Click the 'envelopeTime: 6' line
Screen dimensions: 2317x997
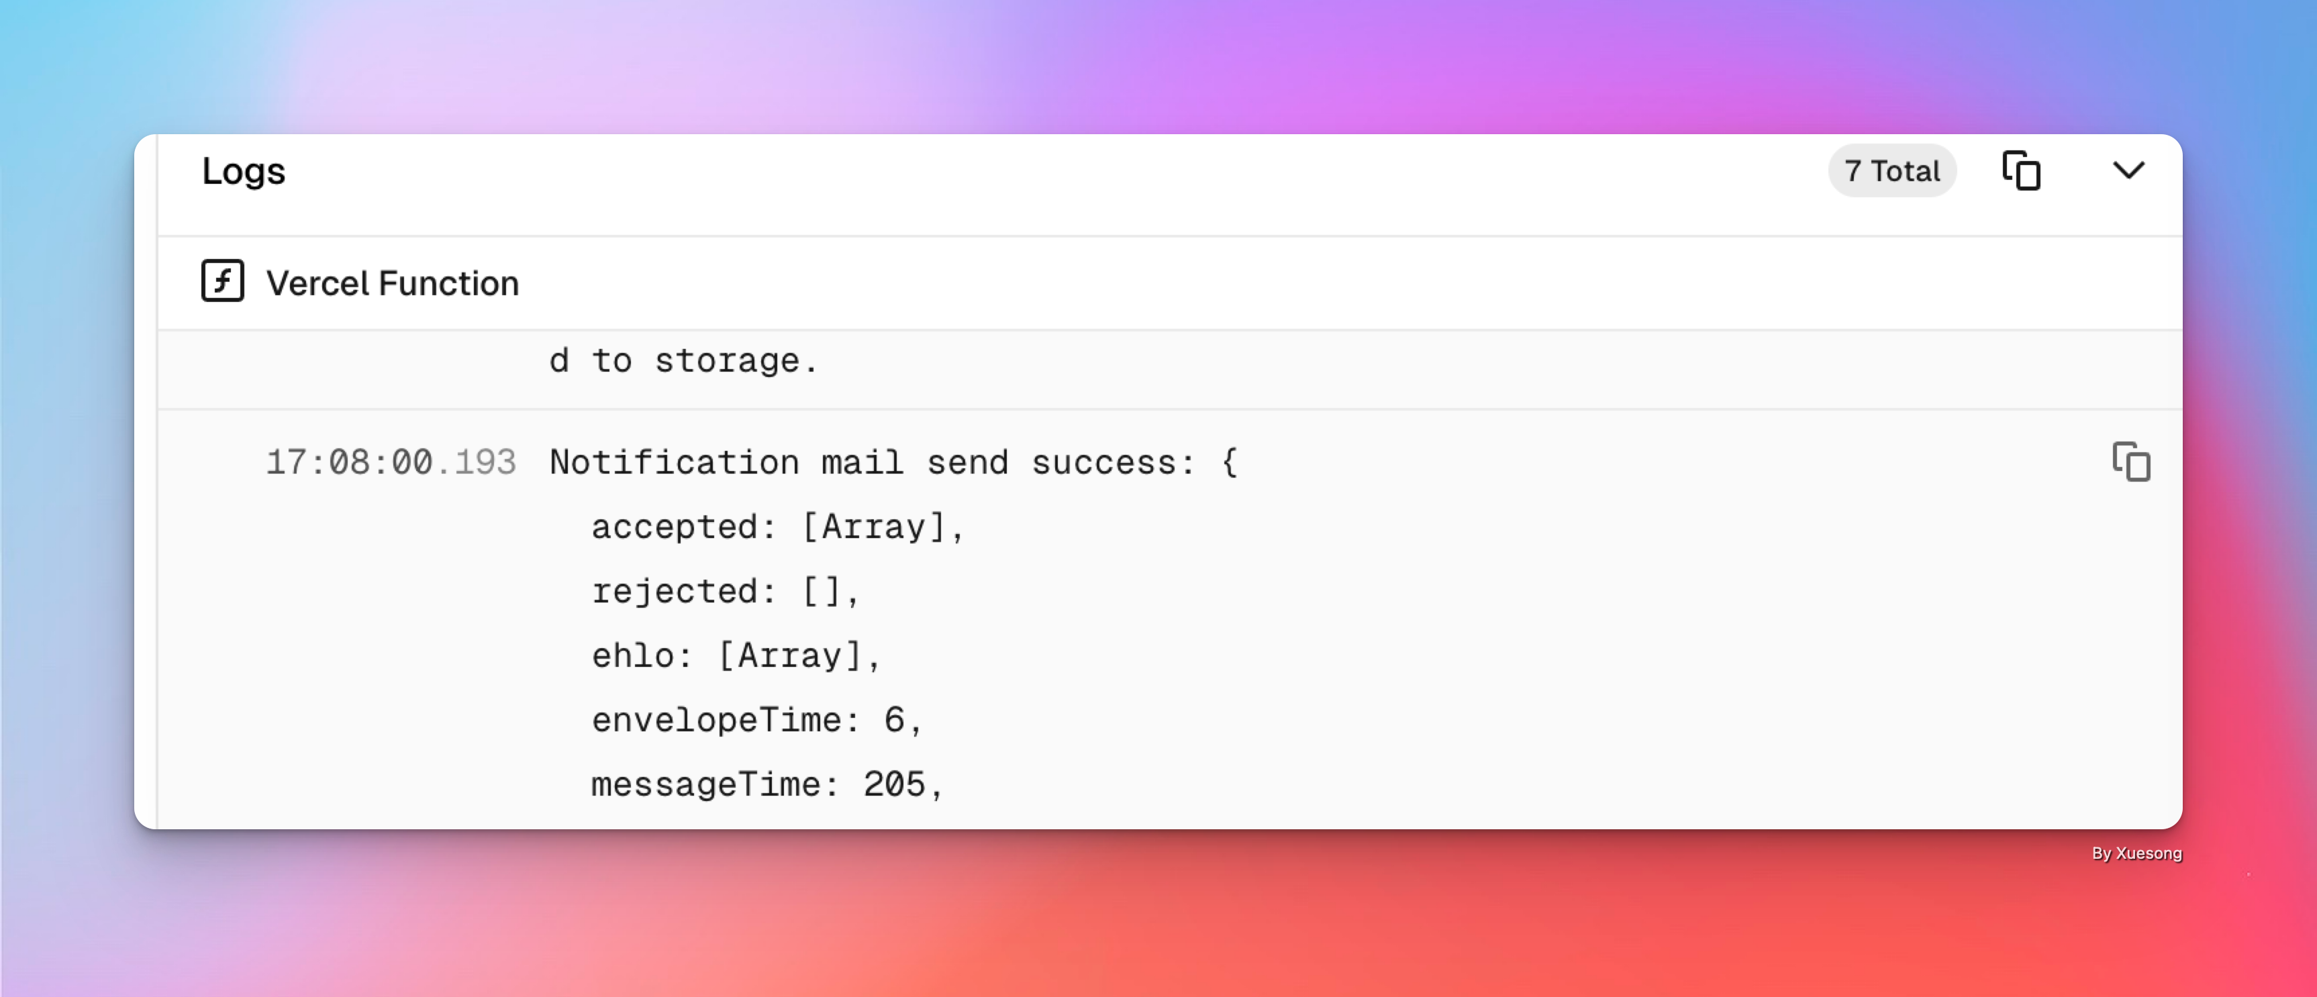(756, 720)
